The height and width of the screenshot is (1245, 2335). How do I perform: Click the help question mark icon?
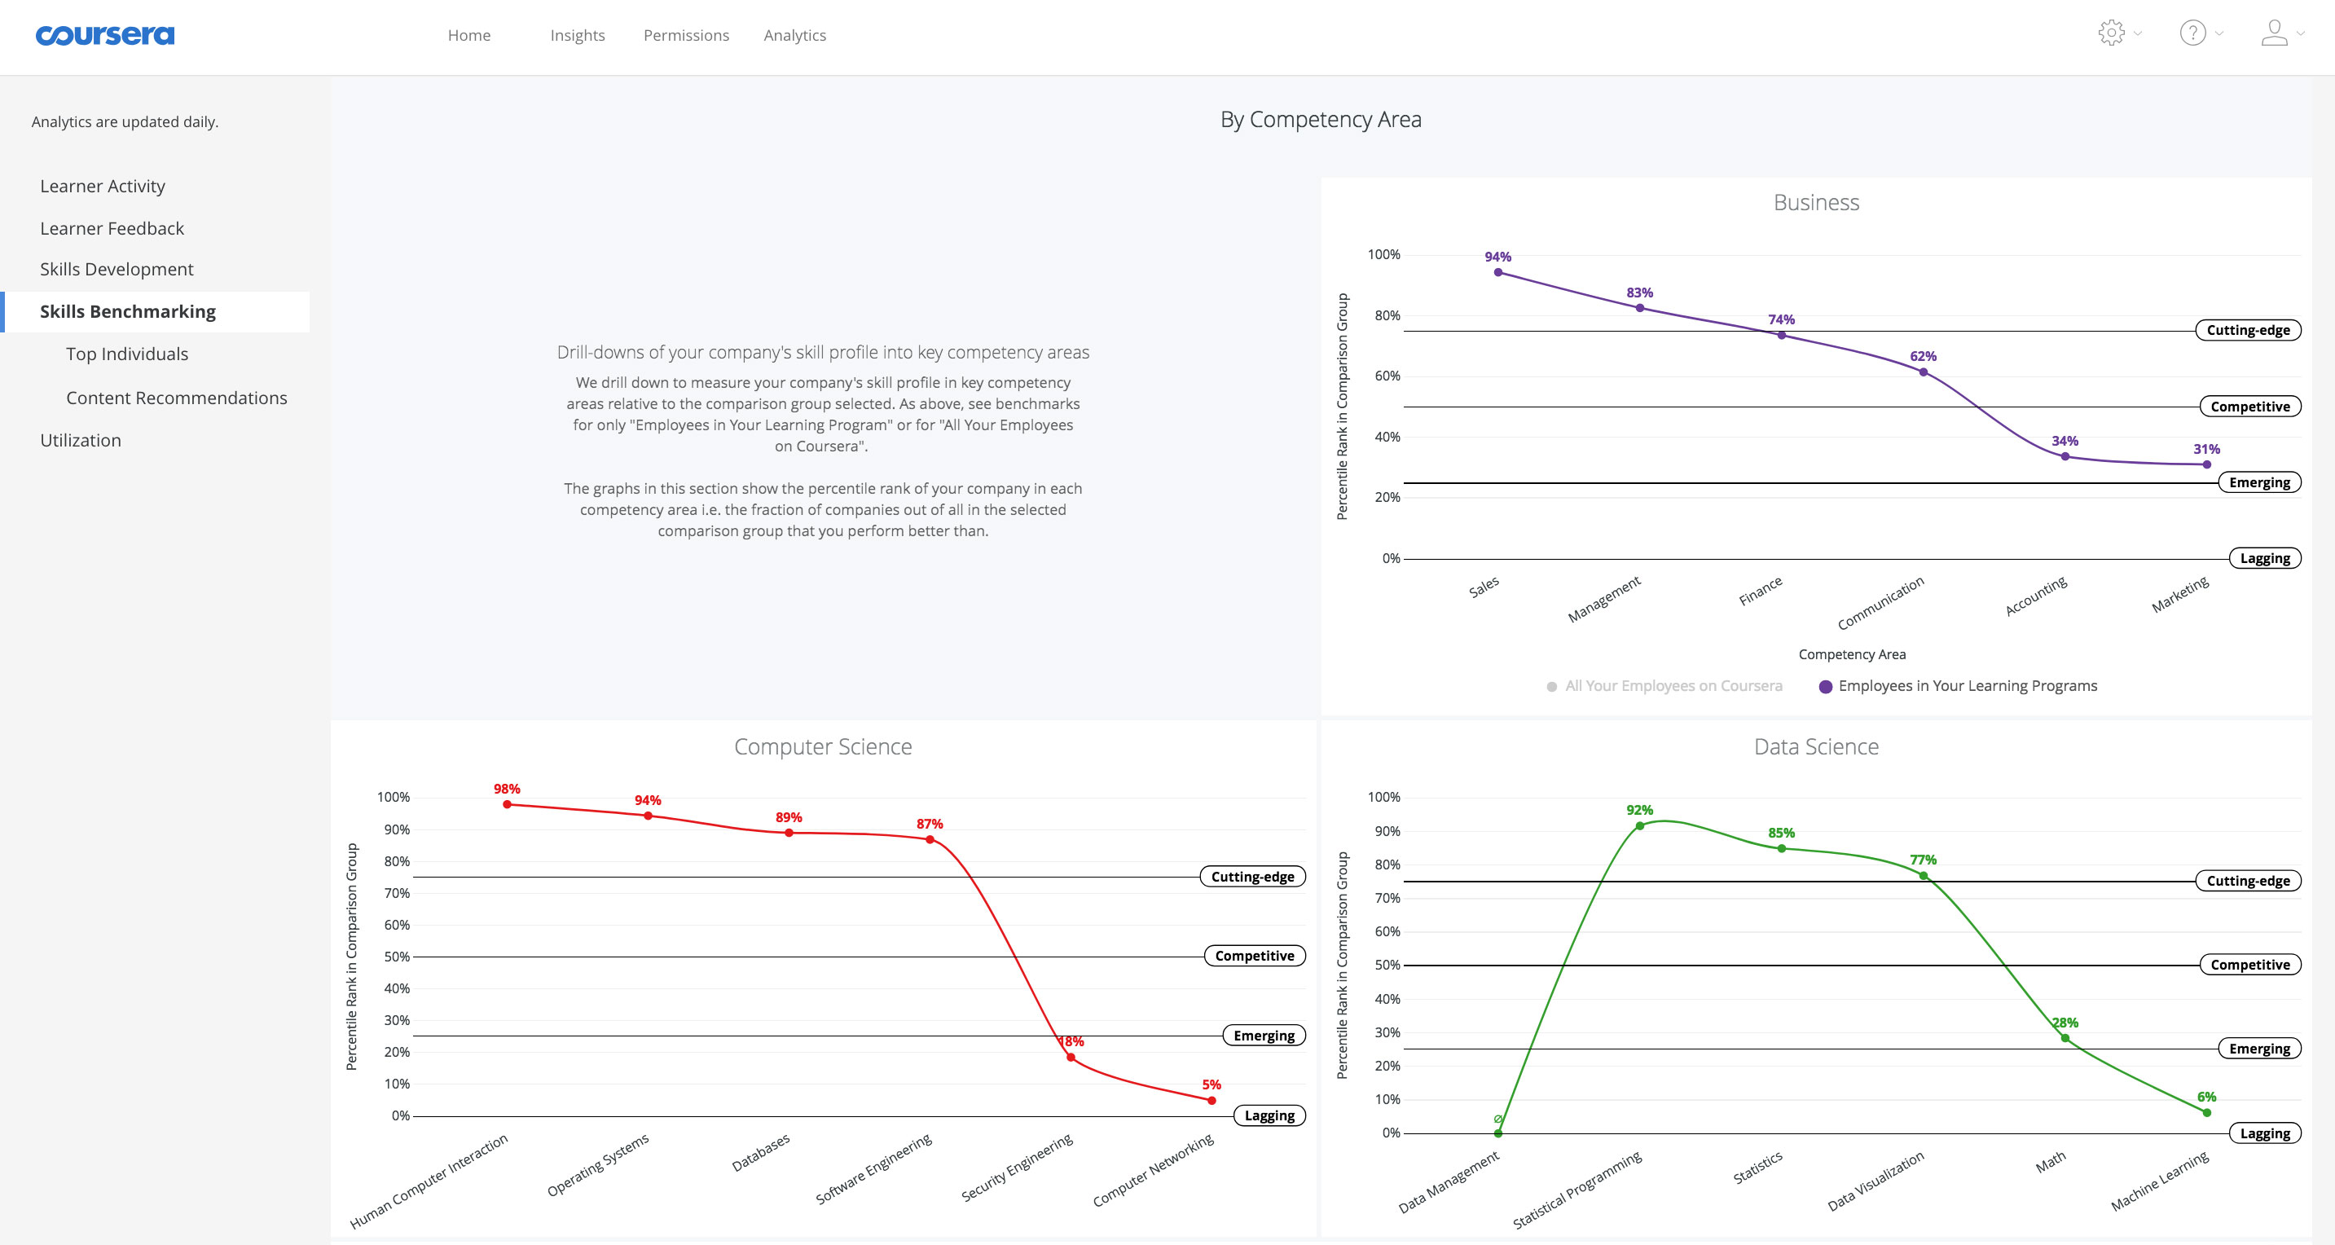coord(2192,33)
